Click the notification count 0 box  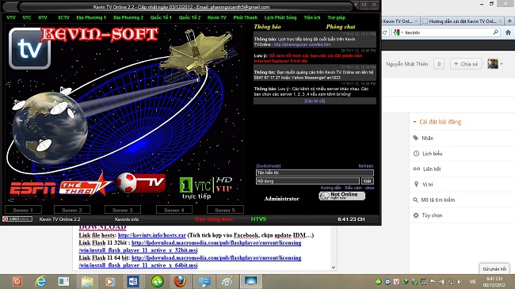439,64
